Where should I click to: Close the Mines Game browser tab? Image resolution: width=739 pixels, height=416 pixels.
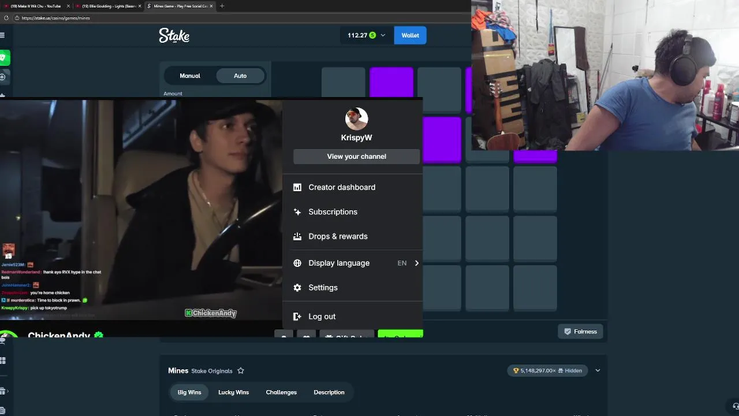pos(211,6)
